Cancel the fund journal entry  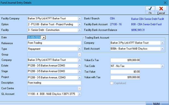pyautogui.click(x=161, y=10)
